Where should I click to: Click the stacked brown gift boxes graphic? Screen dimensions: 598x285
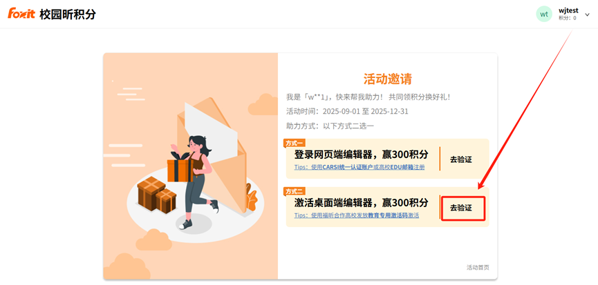(157, 193)
